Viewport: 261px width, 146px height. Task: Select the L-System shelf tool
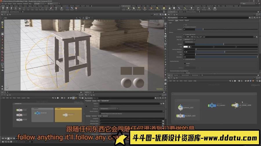pyautogui.click(x=67, y=8)
